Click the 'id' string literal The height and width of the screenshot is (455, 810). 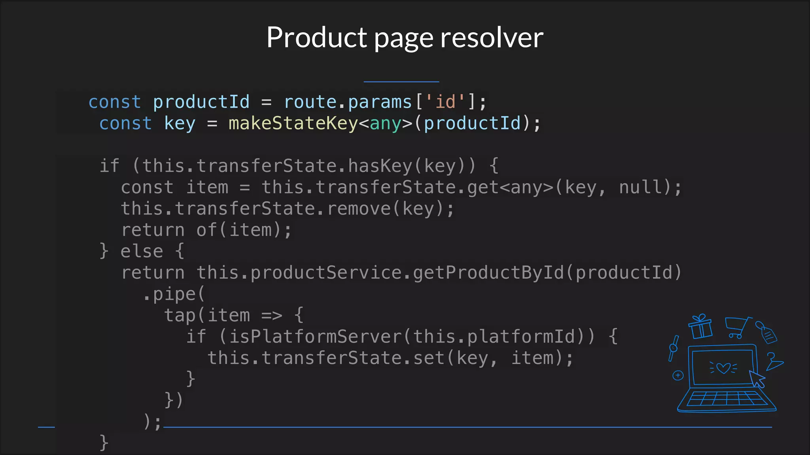[445, 102]
